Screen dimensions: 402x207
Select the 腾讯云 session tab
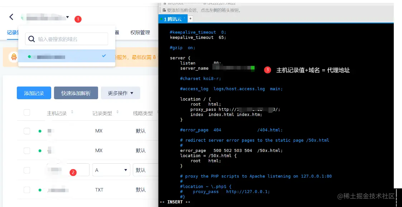click(x=173, y=19)
